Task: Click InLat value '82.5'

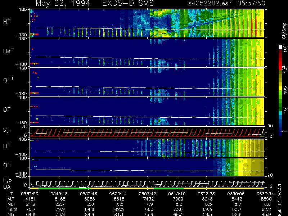Action: [x=120, y=210]
